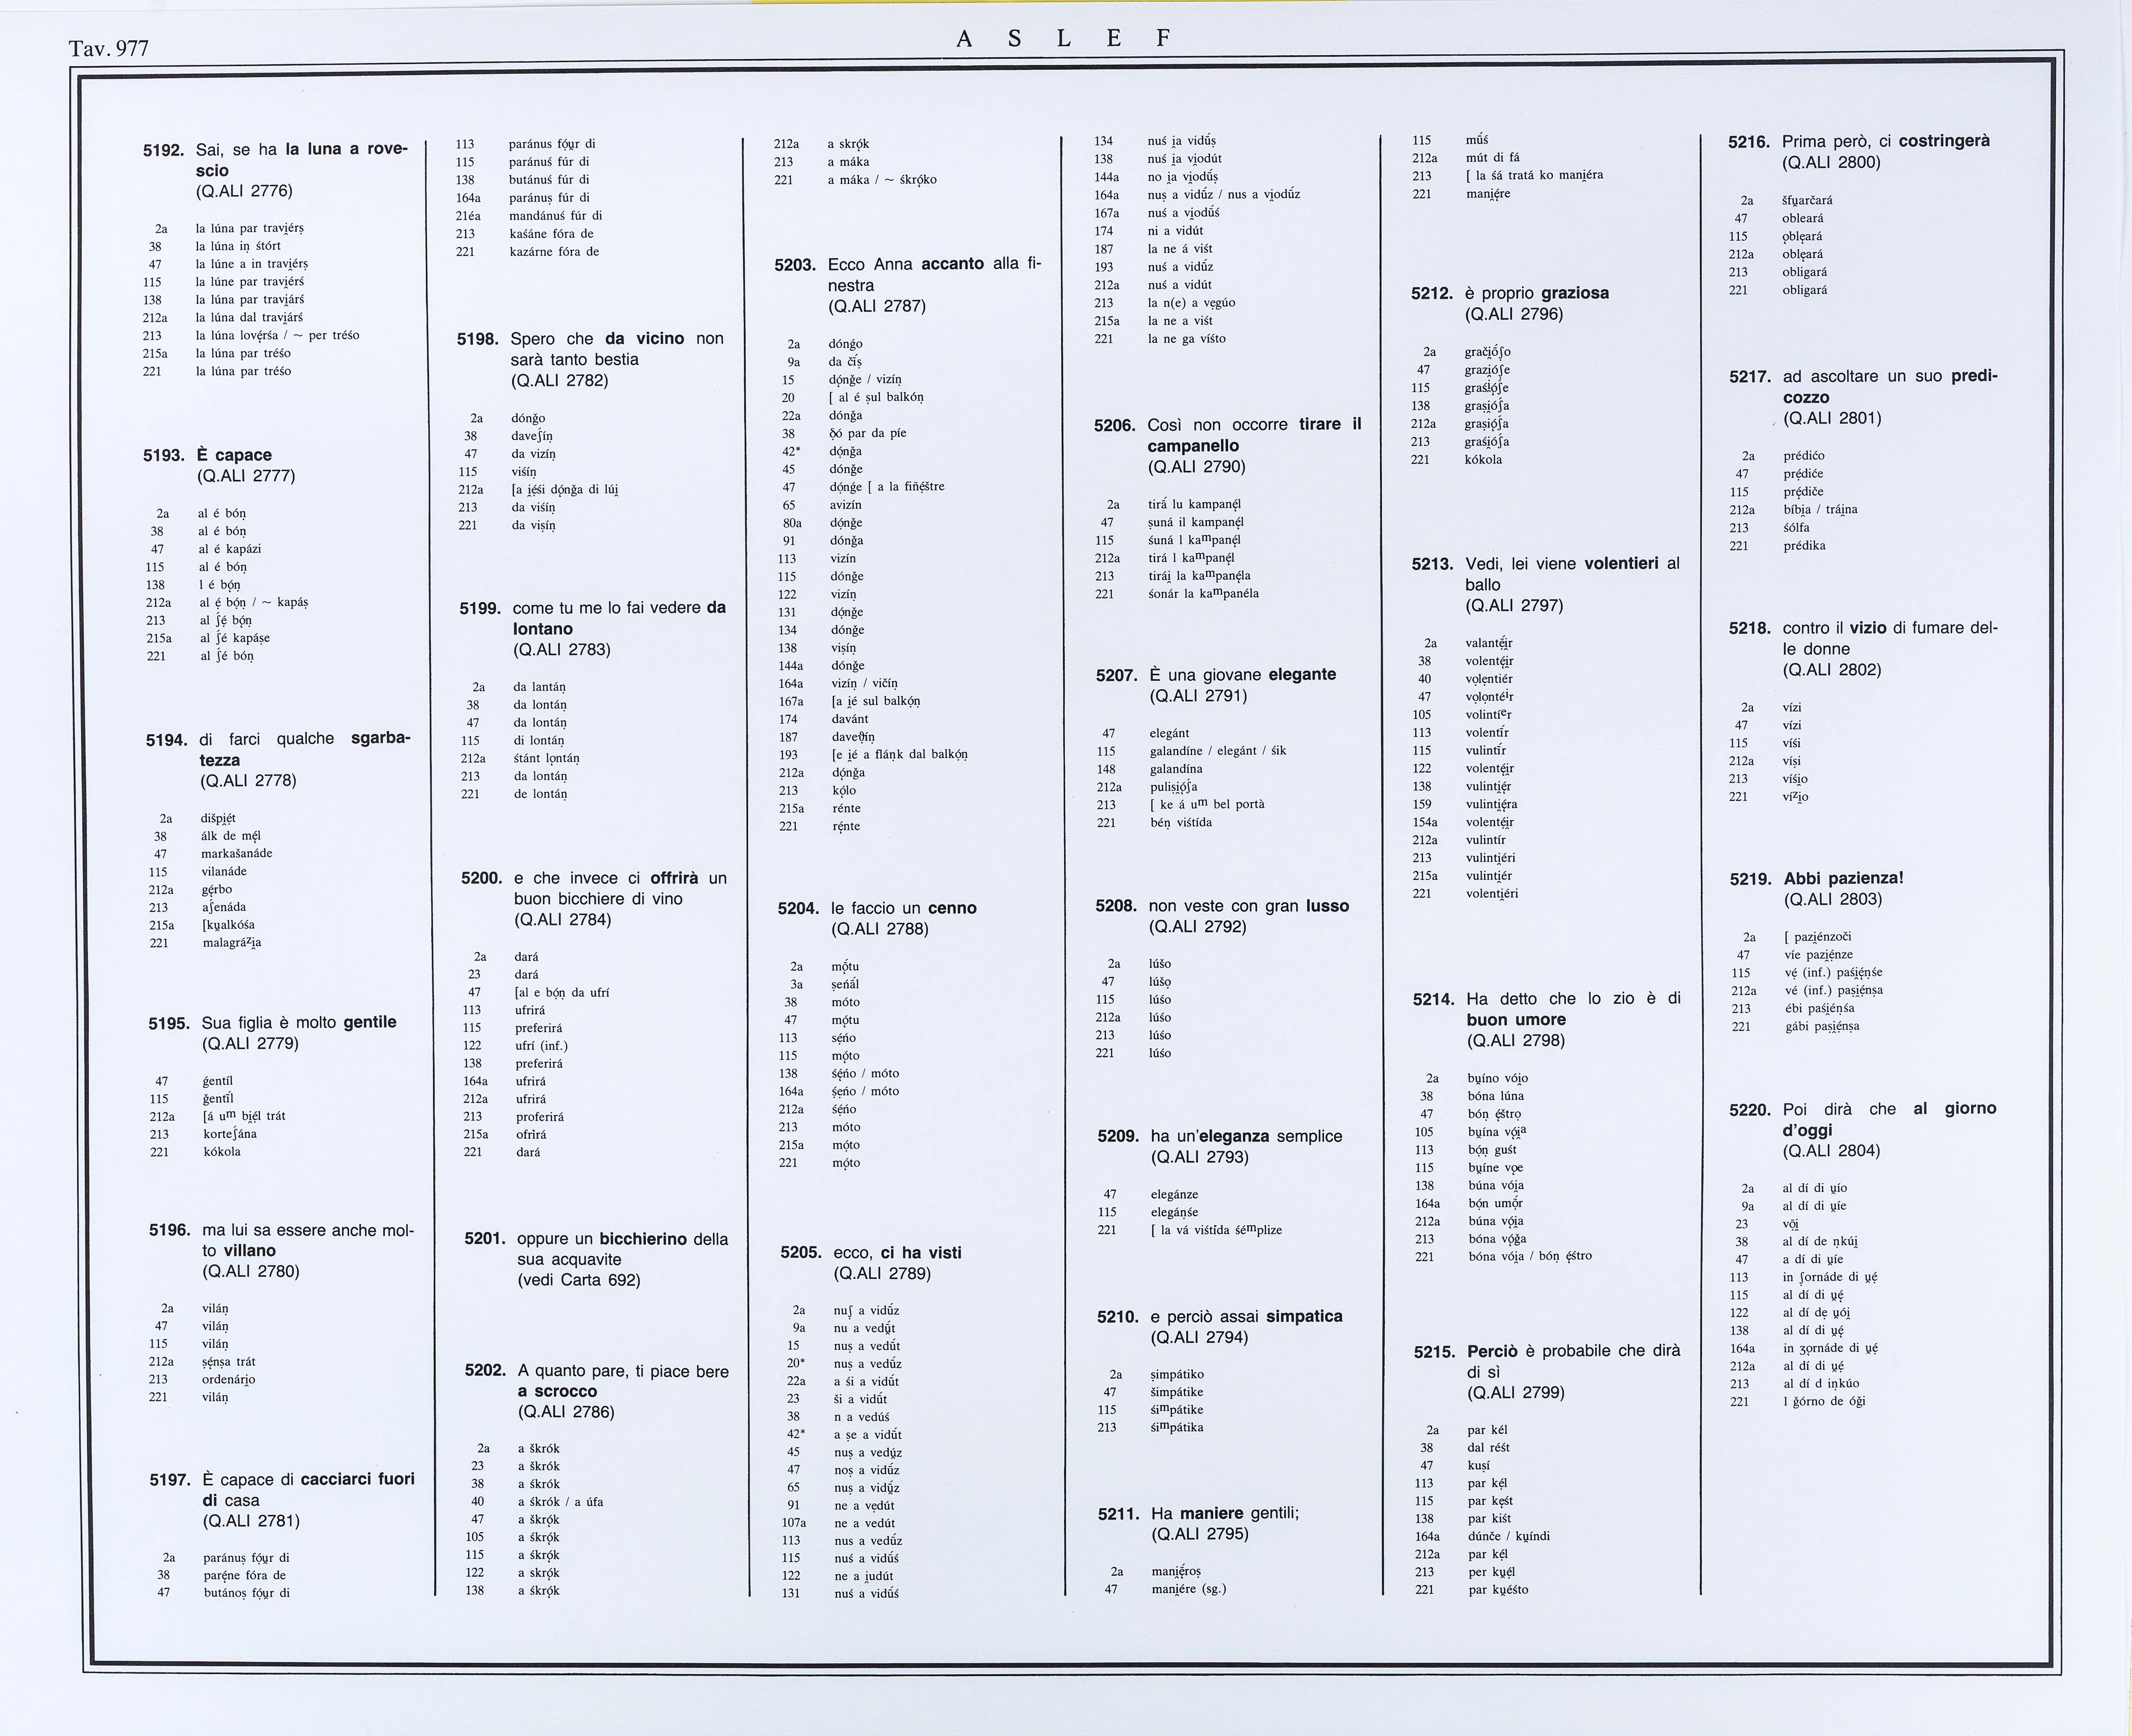
Task: Click the Tav. 977 page label
Action: click(x=108, y=48)
